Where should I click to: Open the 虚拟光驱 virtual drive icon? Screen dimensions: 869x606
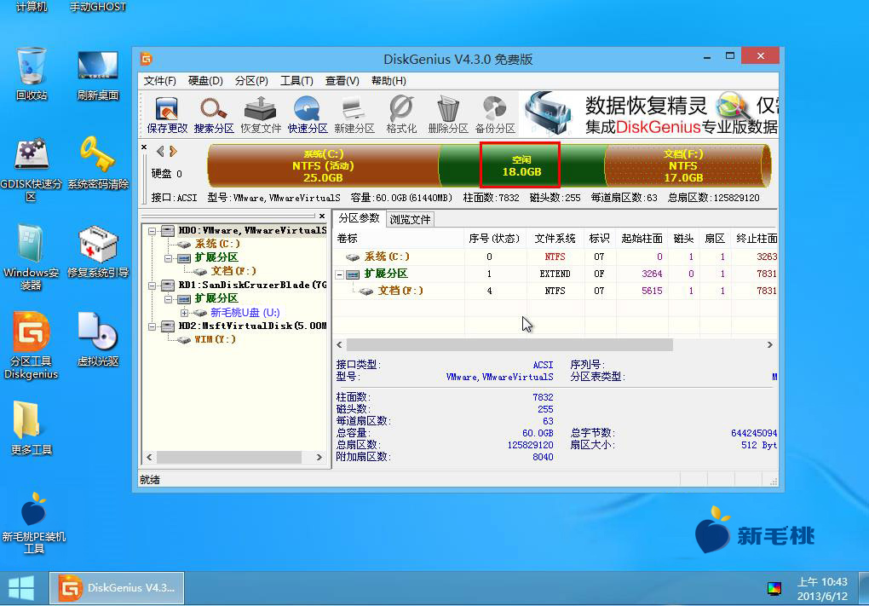(97, 339)
